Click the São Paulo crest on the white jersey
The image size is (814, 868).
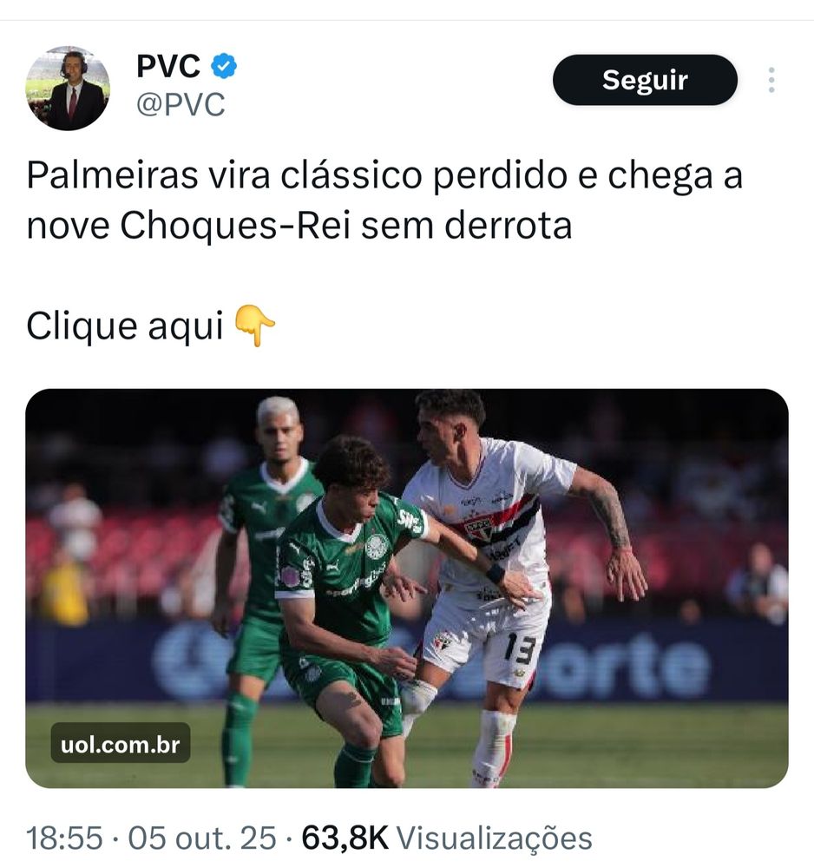[478, 529]
